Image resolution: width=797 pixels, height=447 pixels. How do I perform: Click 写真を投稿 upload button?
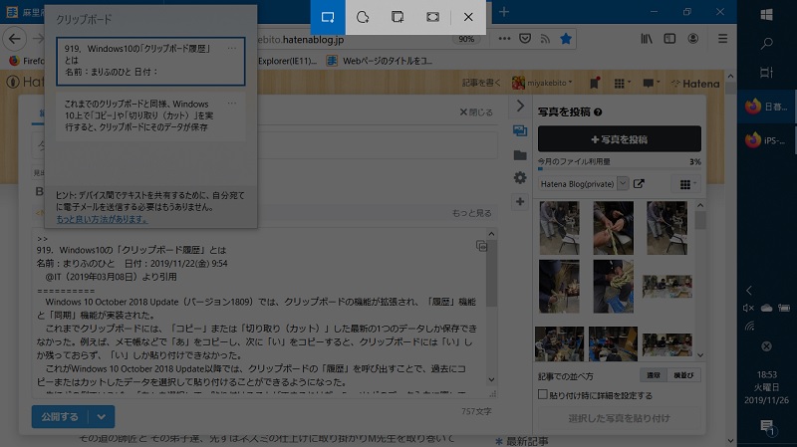(619, 139)
